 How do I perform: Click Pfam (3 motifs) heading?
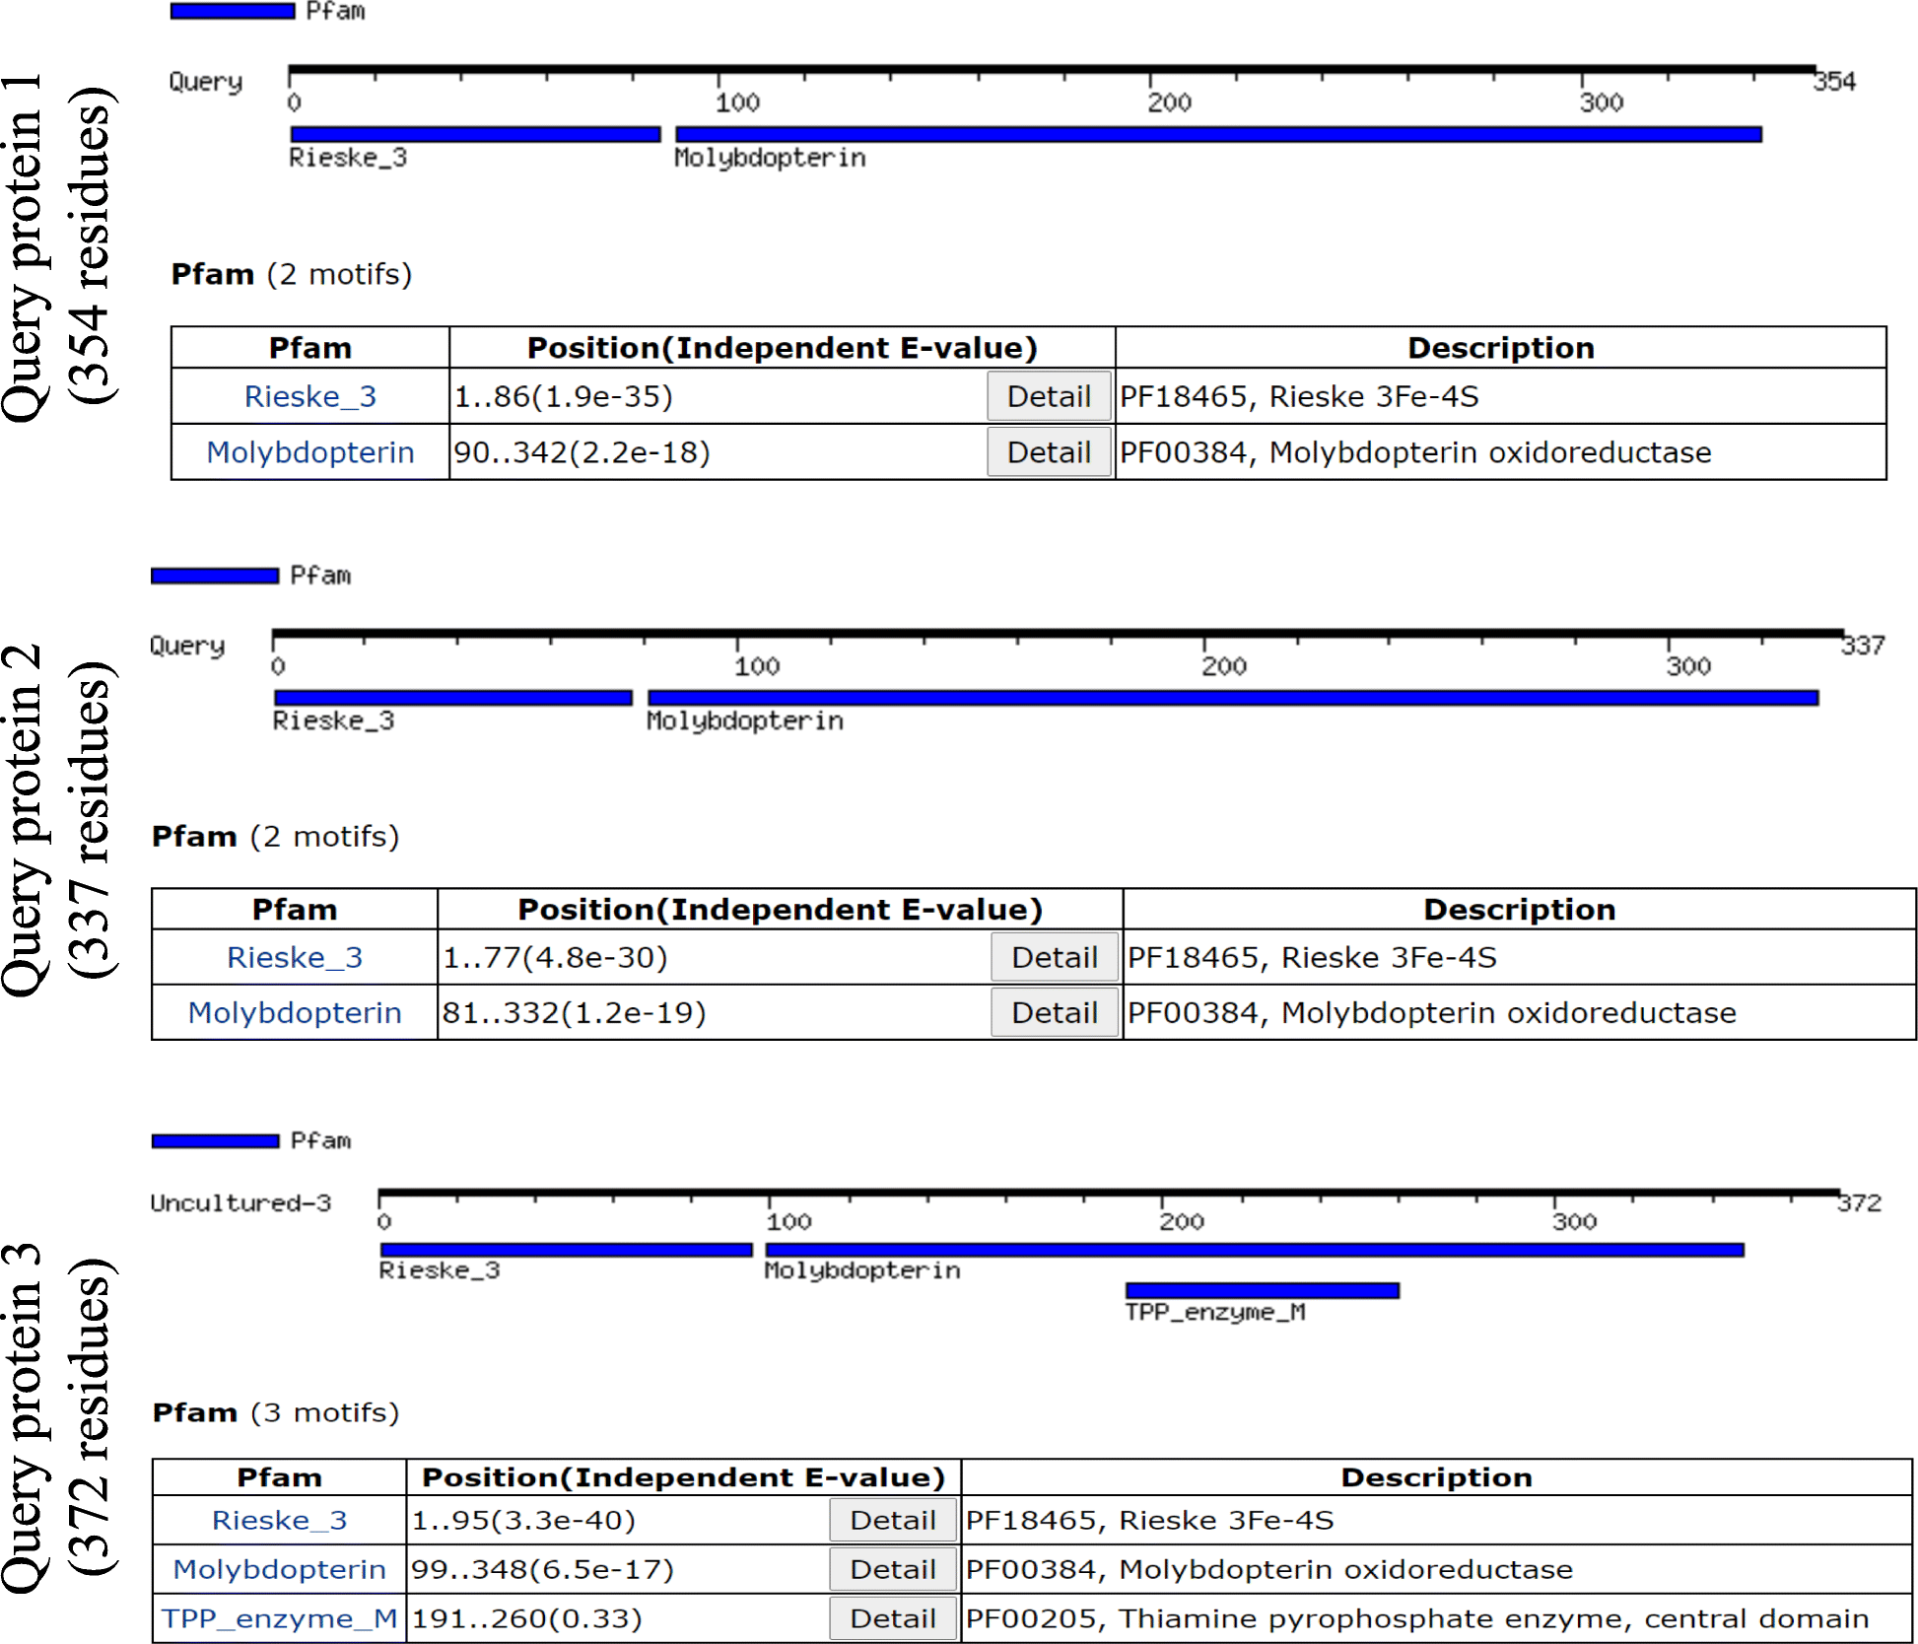pyautogui.click(x=276, y=1412)
